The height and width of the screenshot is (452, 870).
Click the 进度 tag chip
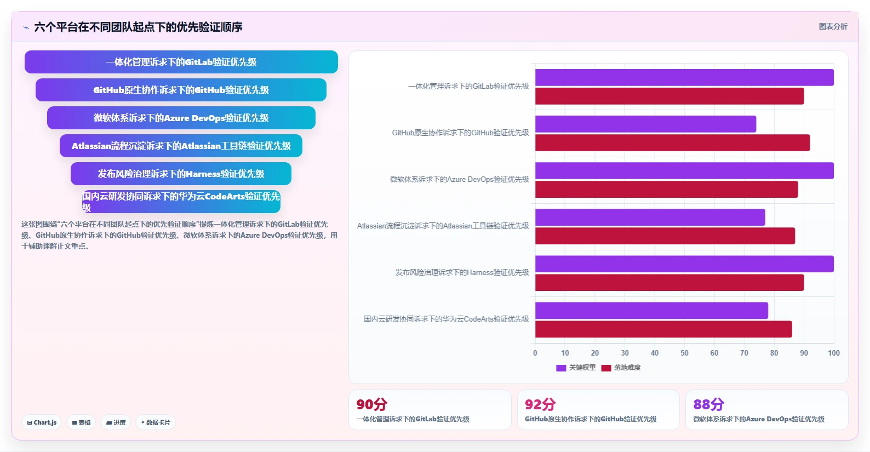point(116,422)
